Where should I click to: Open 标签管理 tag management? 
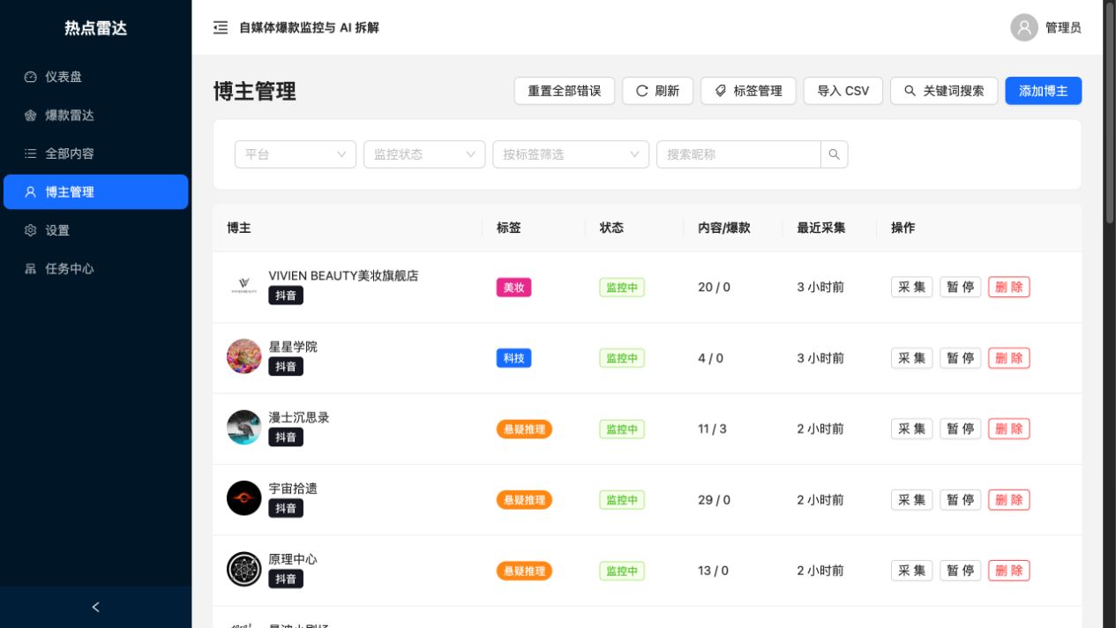coord(748,91)
